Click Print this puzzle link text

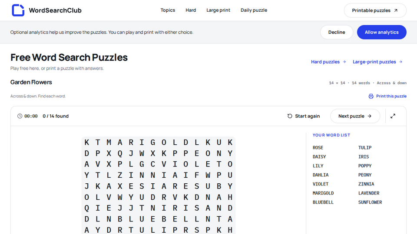(x=391, y=96)
